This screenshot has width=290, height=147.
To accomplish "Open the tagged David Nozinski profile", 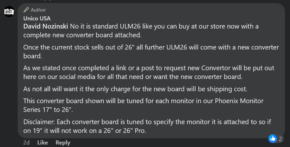I will tap(45, 26).
